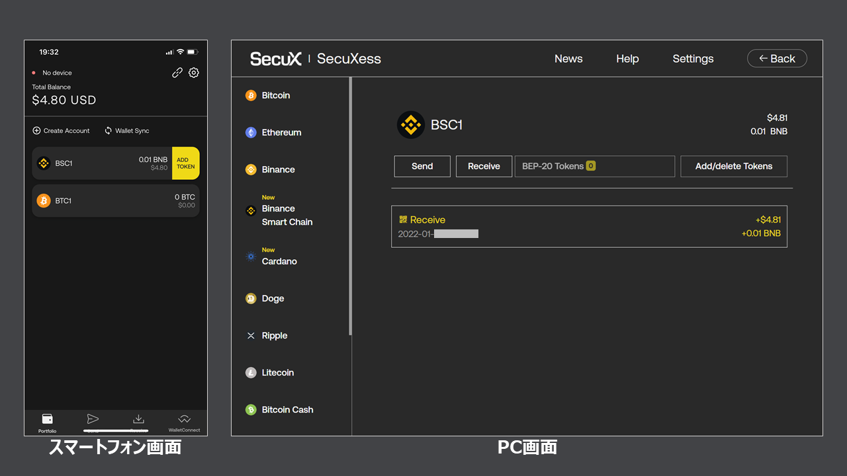Tap the BSC1 coin icon on phone

pos(44,163)
